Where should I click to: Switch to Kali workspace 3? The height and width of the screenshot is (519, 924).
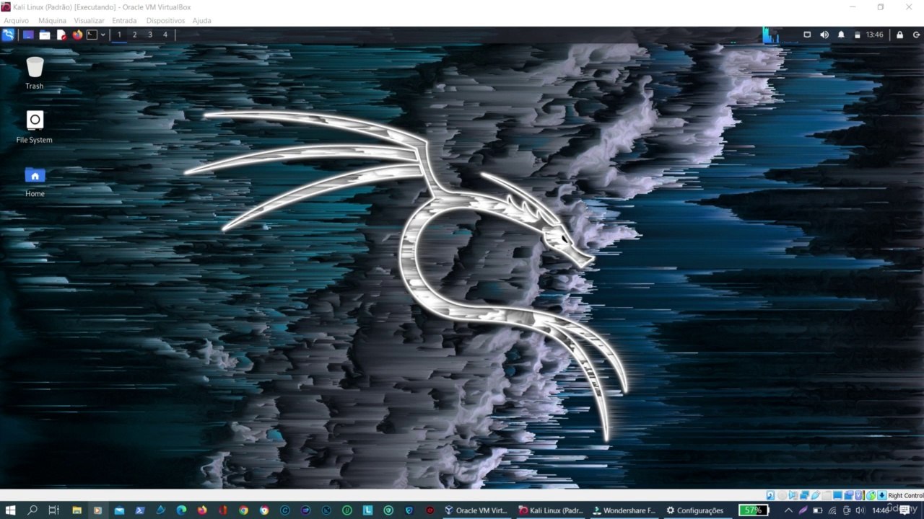click(x=150, y=35)
